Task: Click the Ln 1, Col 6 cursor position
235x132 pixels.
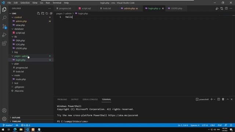Action: 183,125
